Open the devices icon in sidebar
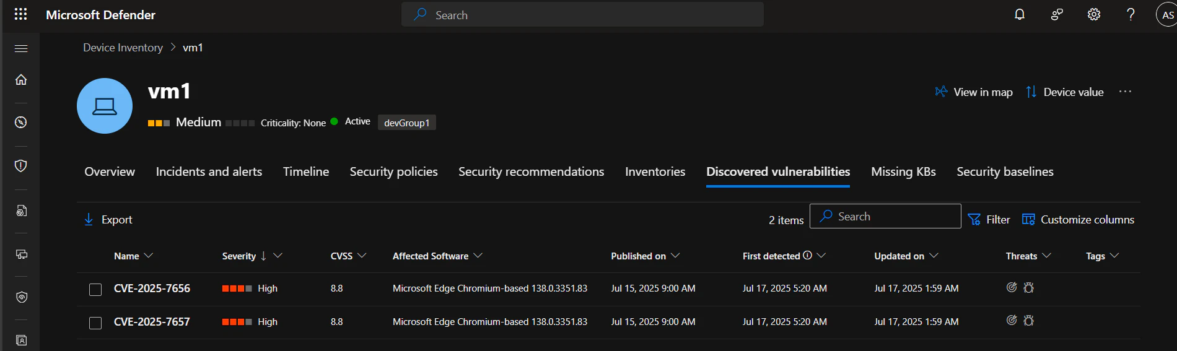 tap(21, 254)
